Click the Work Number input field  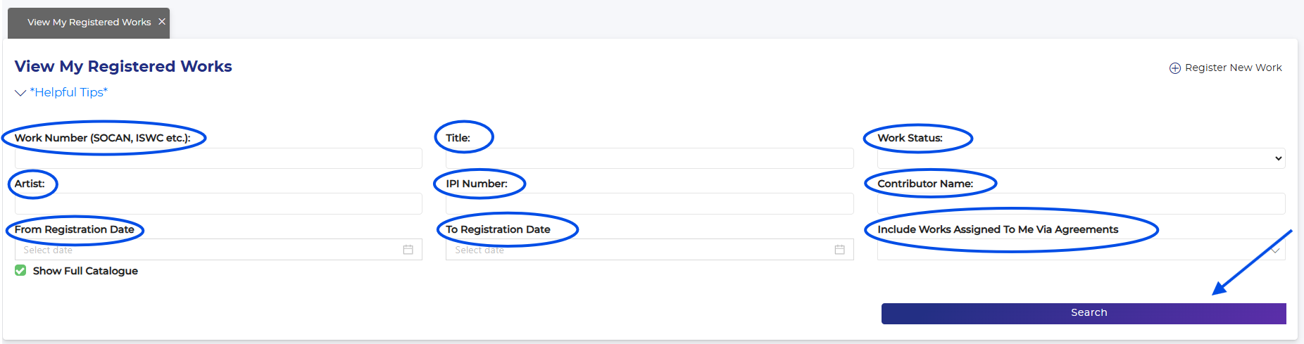(218, 158)
